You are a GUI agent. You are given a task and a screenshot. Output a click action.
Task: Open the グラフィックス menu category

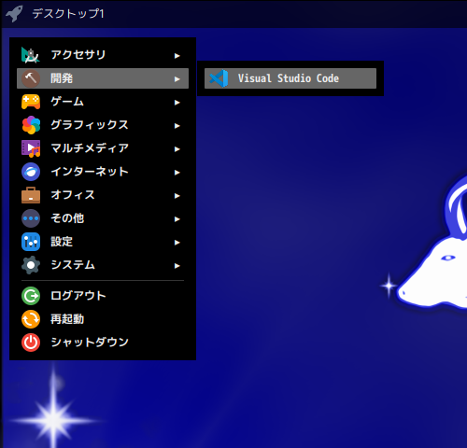pos(103,125)
